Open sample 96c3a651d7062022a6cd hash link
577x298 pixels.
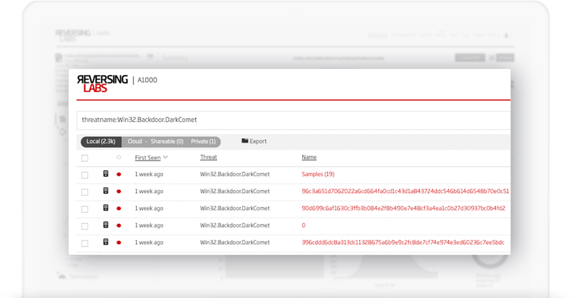[405, 191]
